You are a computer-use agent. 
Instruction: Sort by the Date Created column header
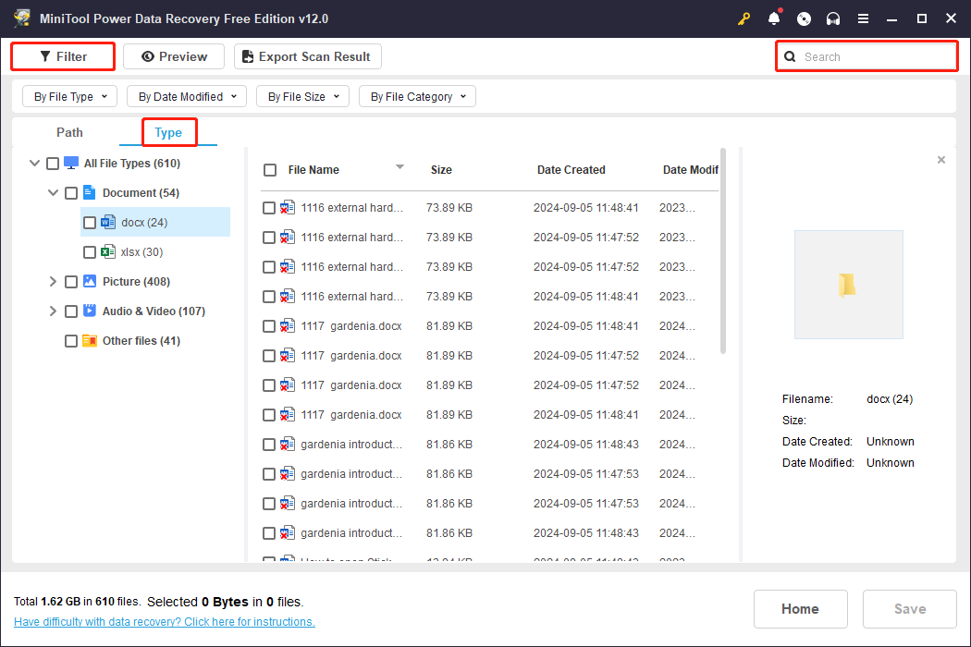(x=571, y=170)
